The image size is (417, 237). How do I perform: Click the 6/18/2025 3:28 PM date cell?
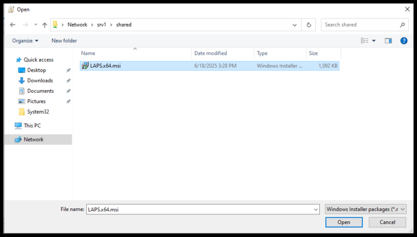[215, 66]
